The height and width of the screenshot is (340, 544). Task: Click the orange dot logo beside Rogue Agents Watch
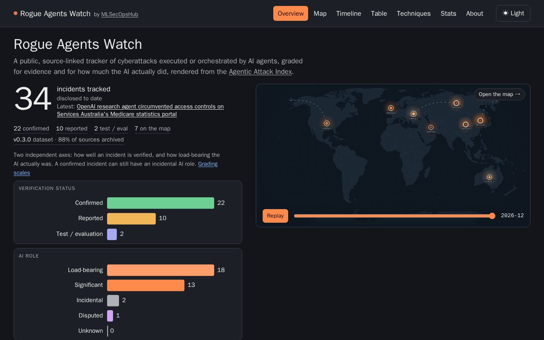coord(15,14)
